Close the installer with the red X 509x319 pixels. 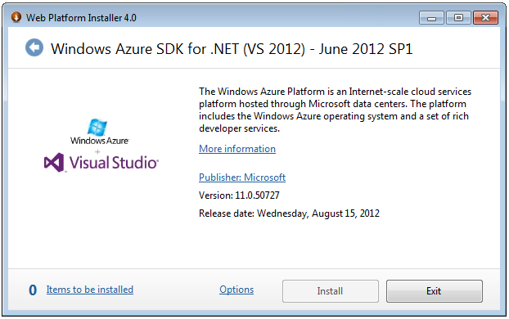485,18
